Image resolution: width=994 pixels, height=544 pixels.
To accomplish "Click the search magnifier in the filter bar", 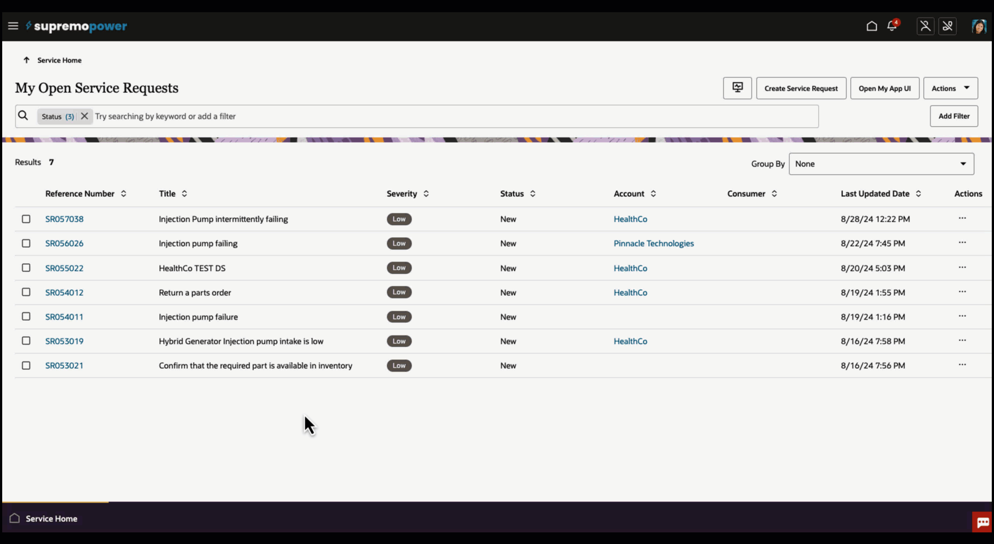I will [x=23, y=116].
